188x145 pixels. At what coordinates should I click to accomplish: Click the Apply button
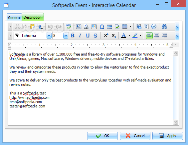168,136
